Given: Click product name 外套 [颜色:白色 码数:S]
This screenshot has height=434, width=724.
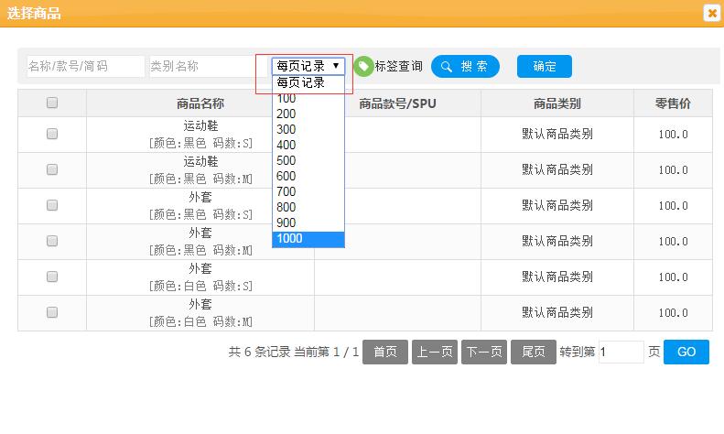Looking at the screenshot, I should pos(200,277).
